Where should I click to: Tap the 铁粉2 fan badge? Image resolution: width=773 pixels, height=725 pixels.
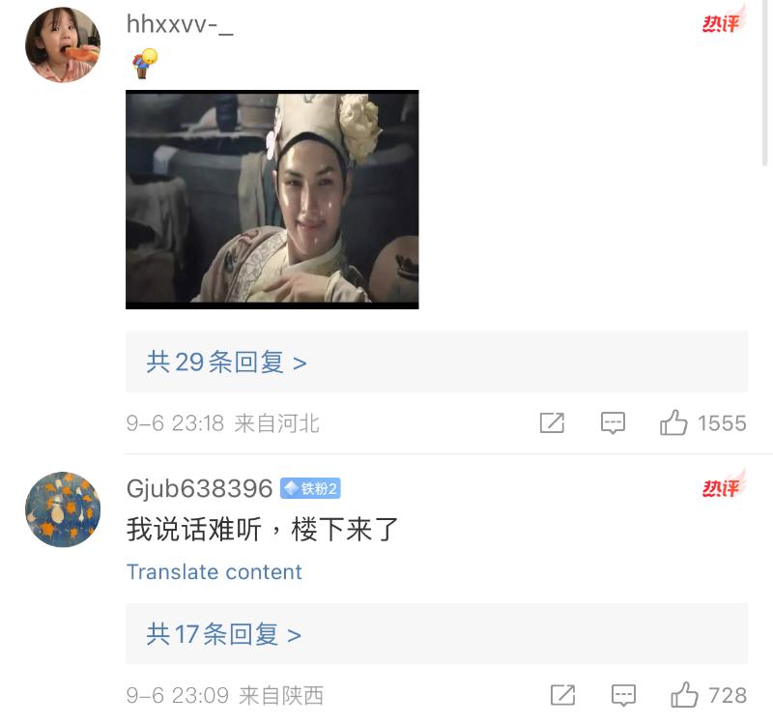point(310,488)
